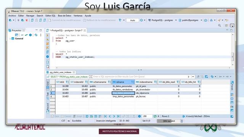Image resolution: width=244 pixels, height=137 pixels.
Task: Open a new SQL editor script icon
Action: click(x=32, y=20)
